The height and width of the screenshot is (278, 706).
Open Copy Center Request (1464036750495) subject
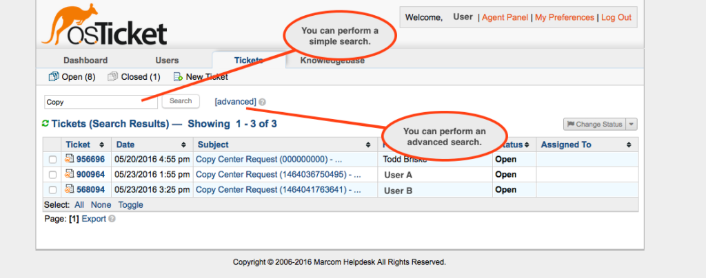pyautogui.click(x=279, y=175)
